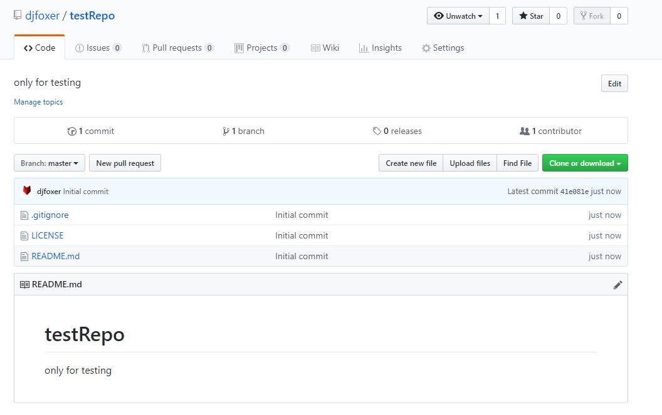Click the Initial commit message in the README.md row

click(x=302, y=257)
